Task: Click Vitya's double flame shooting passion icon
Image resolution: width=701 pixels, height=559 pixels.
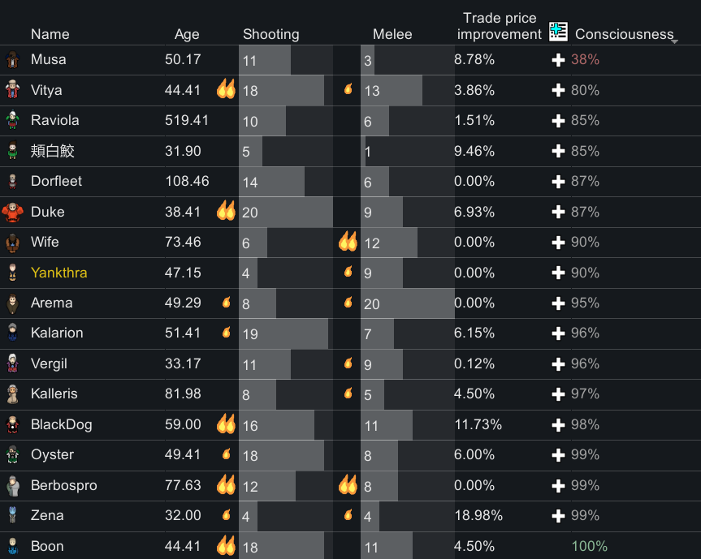Action: 226,89
